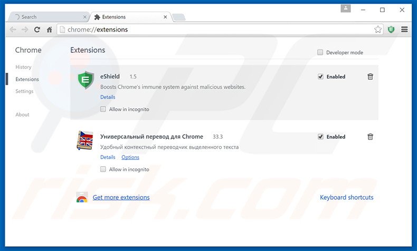Select Extensions in the sidebar
The width and height of the screenshot is (417, 251).
point(27,79)
